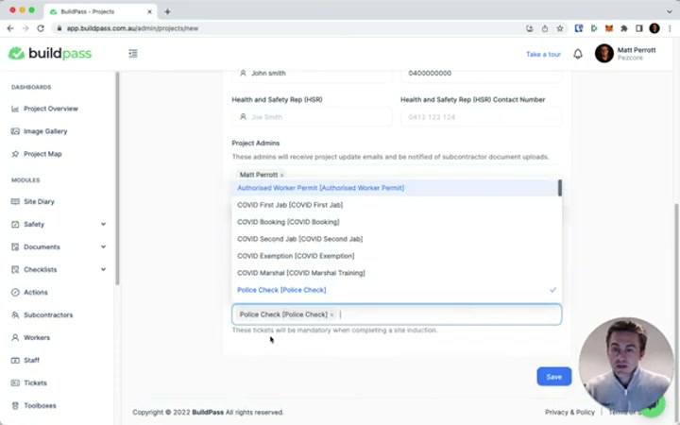Expand the Documents submenu chevron
Viewport: 680px width, 425px height.
pos(103,246)
